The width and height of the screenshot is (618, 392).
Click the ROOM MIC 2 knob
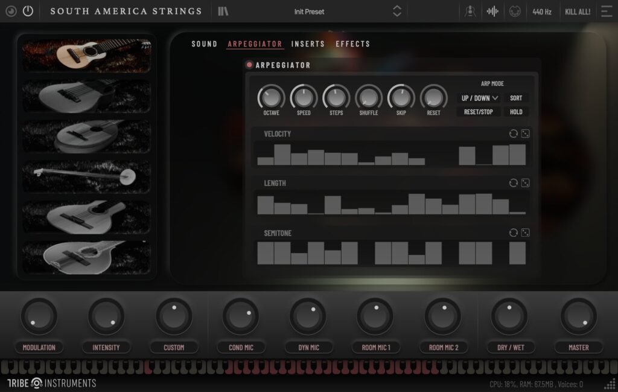click(443, 316)
